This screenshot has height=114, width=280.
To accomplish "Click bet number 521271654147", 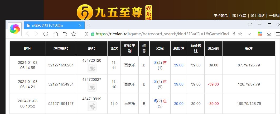I will click(61, 104).
